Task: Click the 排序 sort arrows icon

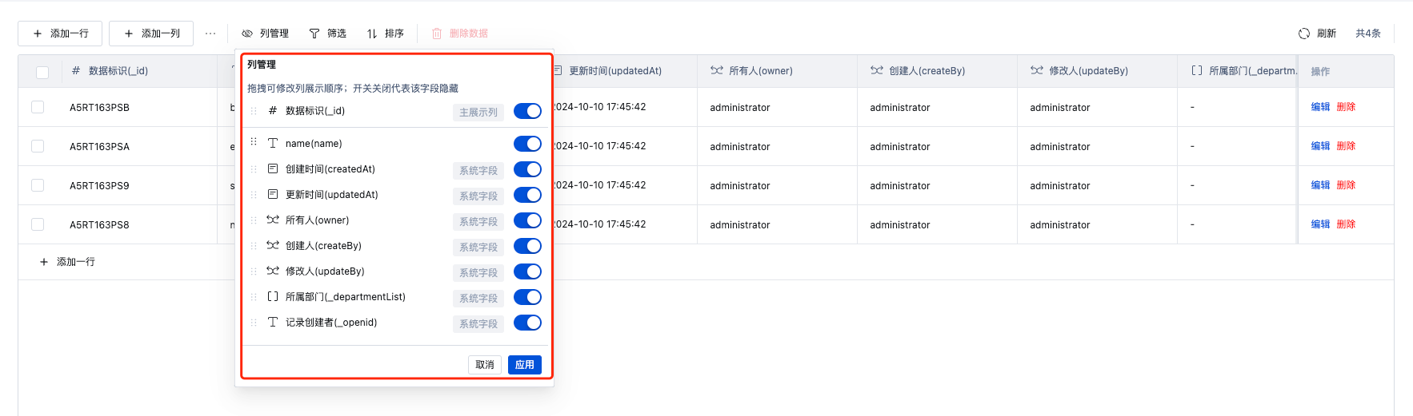Action: [x=372, y=34]
